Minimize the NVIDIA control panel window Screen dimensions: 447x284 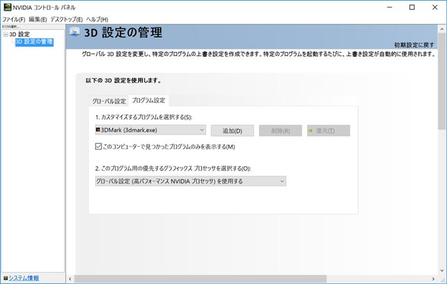pos(389,7)
